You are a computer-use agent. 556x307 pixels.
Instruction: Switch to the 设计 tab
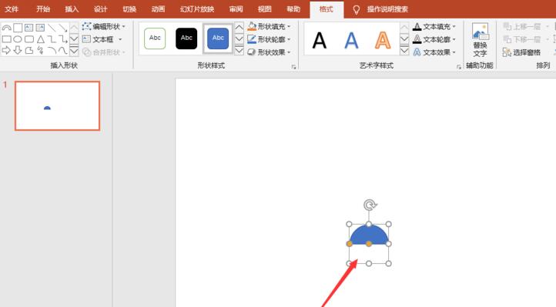pyautogui.click(x=101, y=9)
